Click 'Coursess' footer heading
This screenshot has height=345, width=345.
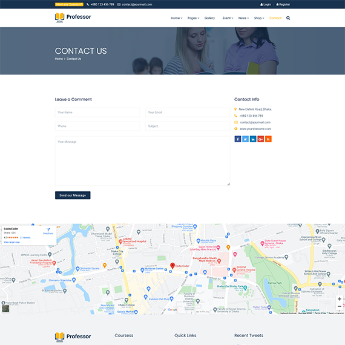[124, 335]
